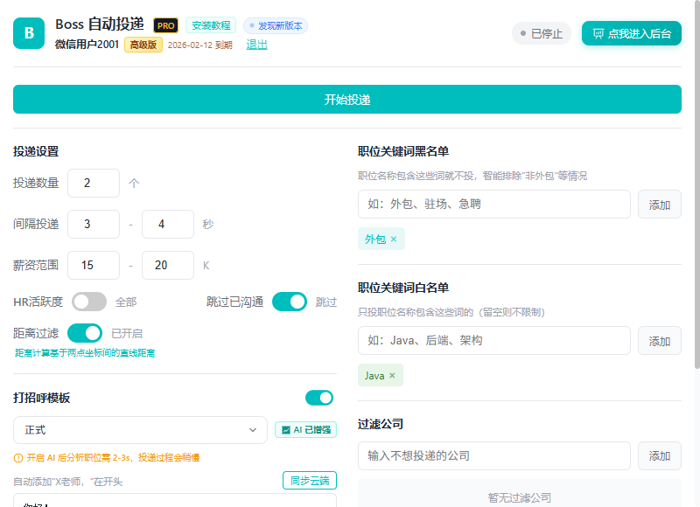
Task: Click the 退出 logout link
Action: [255, 44]
